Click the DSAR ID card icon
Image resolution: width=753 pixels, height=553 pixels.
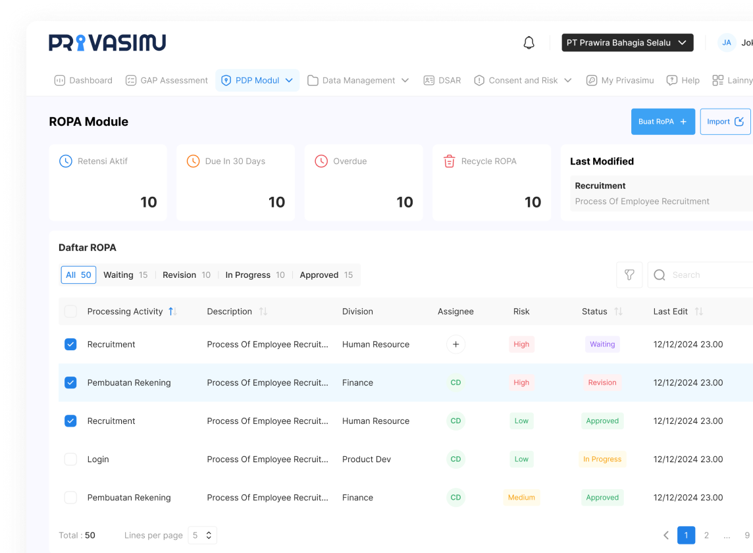[429, 80]
